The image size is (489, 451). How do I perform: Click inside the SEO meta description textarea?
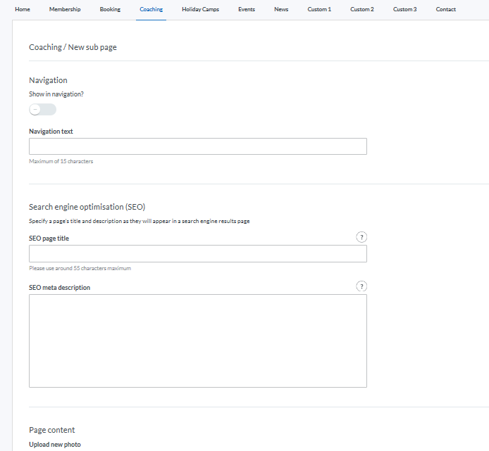[197, 341]
